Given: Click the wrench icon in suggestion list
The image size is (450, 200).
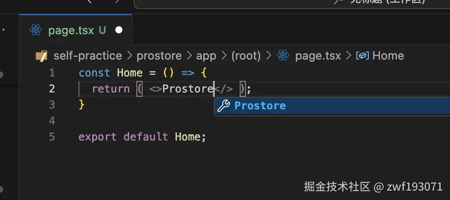Looking at the screenshot, I should click(x=224, y=106).
